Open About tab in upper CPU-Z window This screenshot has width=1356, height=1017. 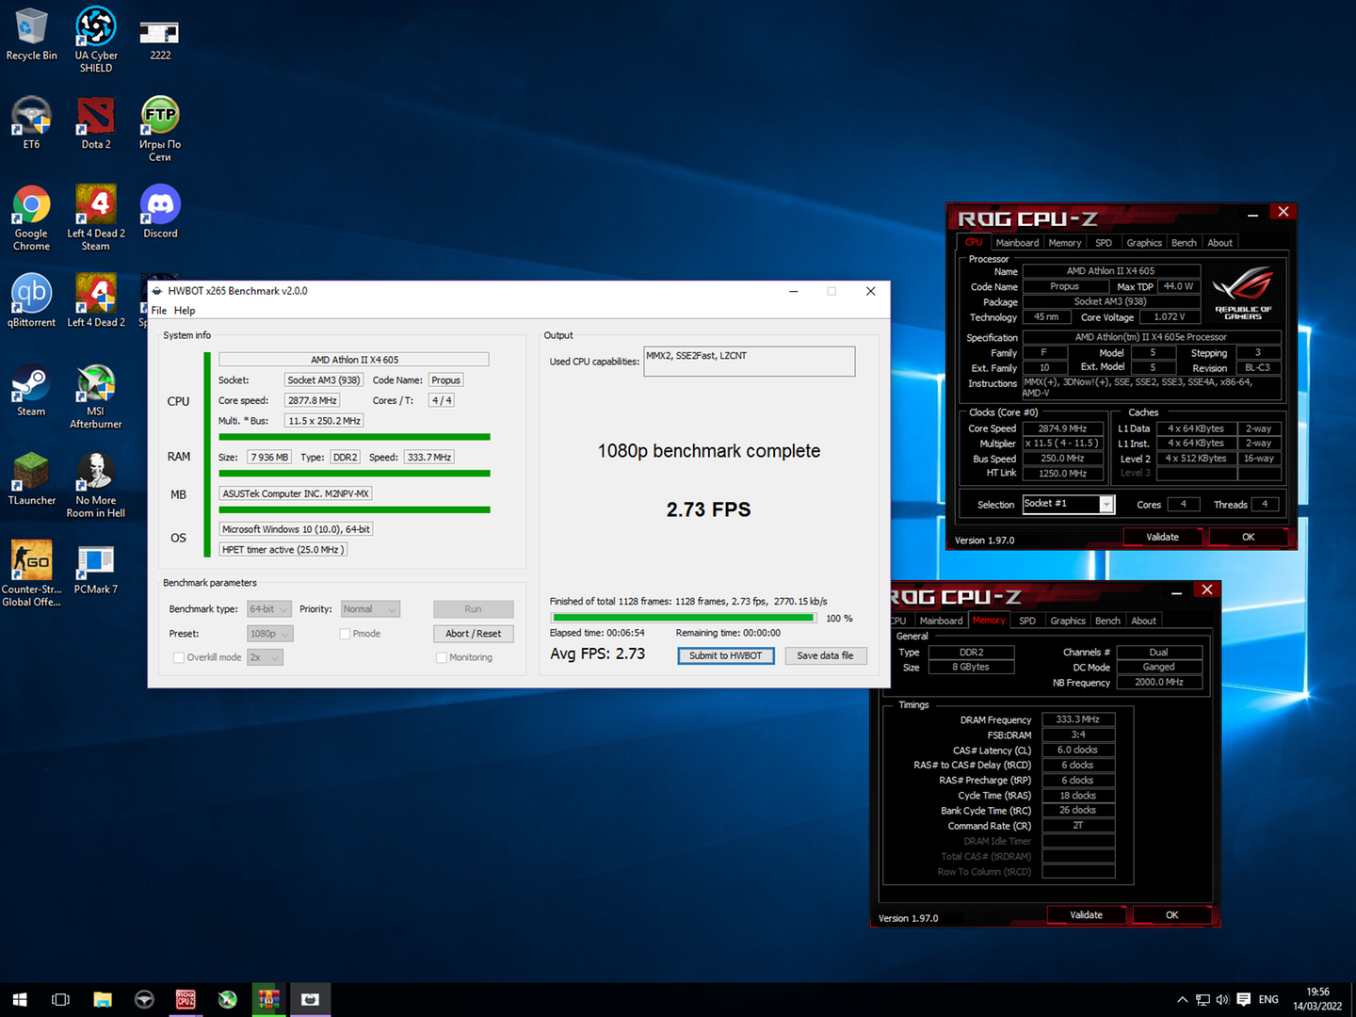(x=1220, y=243)
